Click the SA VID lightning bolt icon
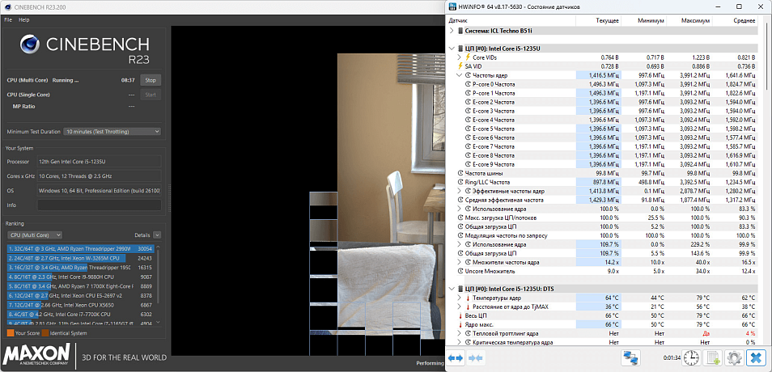Image resolution: width=772 pixels, height=372 pixels. [x=460, y=66]
